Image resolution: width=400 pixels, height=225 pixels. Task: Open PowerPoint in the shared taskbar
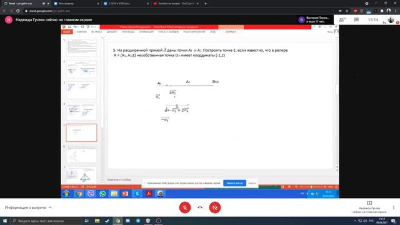(x=125, y=194)
